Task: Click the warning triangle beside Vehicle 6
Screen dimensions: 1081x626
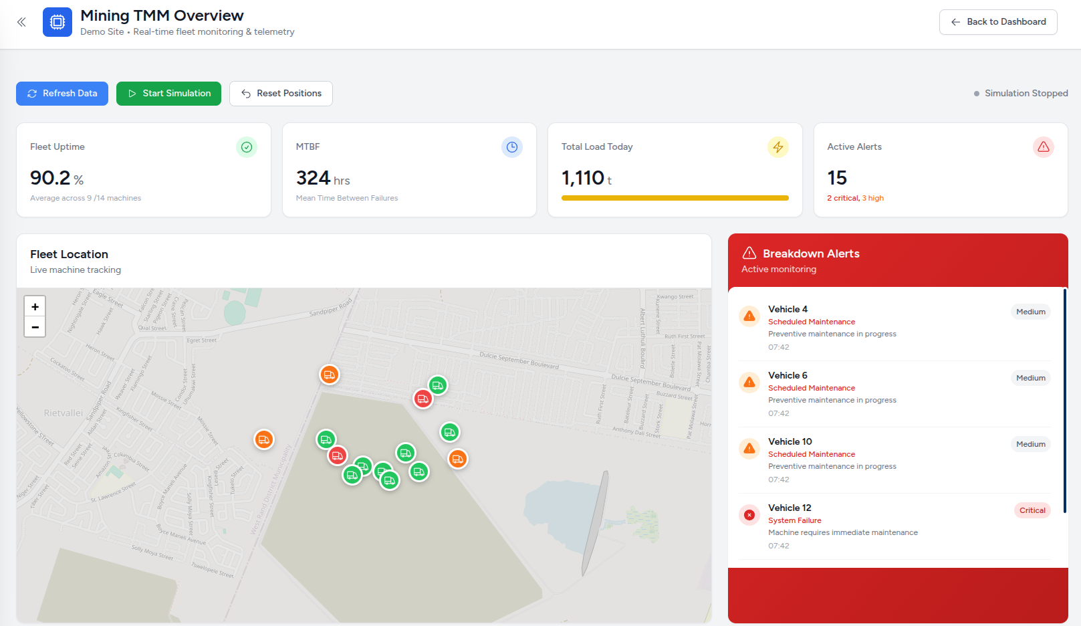Action: [x=749, y=382]
